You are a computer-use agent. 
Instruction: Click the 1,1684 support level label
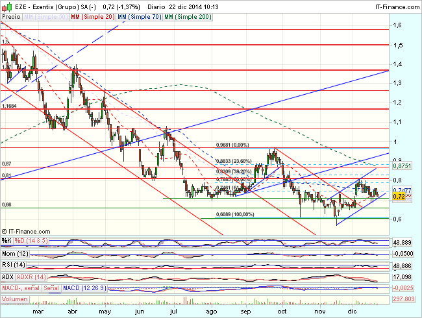[x=10, y=106]
